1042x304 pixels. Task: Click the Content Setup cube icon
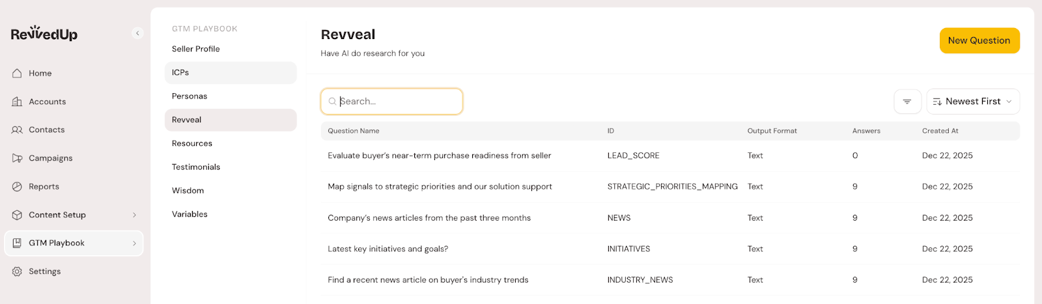point(17,215)
